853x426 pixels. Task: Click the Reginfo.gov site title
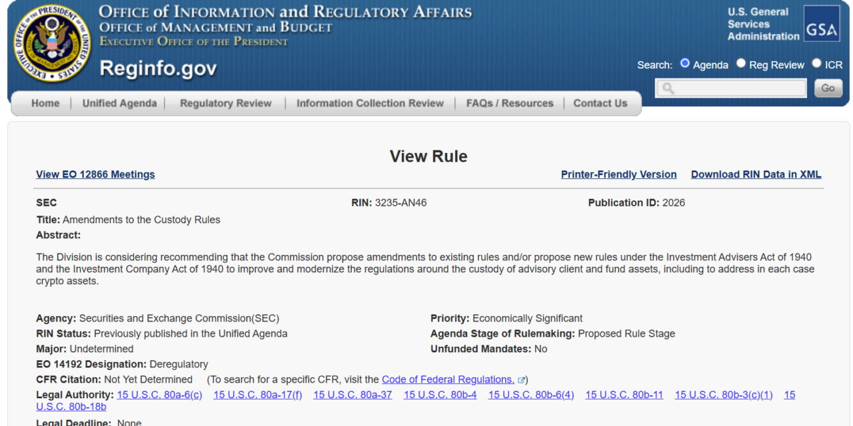pos(158,68)
